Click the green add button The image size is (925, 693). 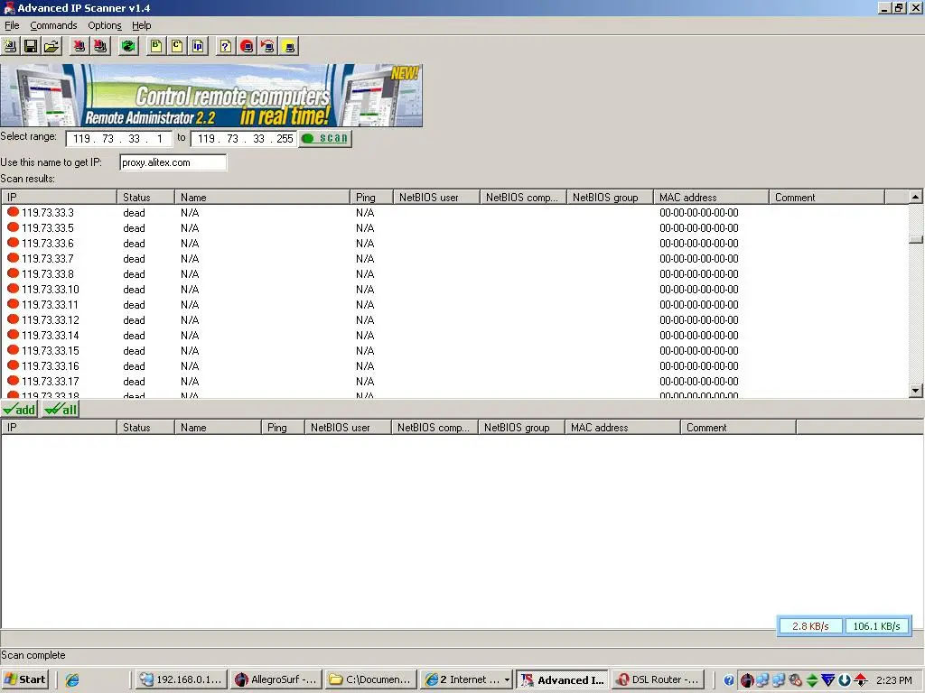(x=20, y=409)
